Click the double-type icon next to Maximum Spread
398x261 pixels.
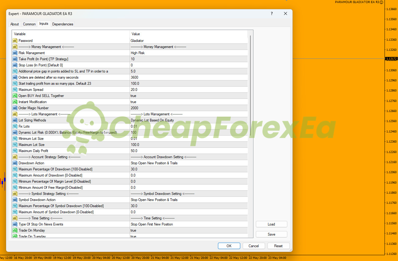pyautogui.click(x=15, y=90)
